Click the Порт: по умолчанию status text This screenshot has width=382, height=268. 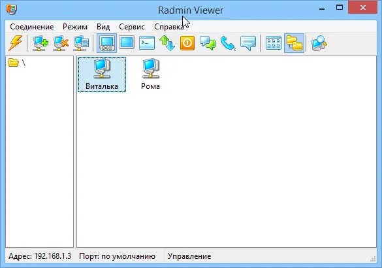point(117,256)
